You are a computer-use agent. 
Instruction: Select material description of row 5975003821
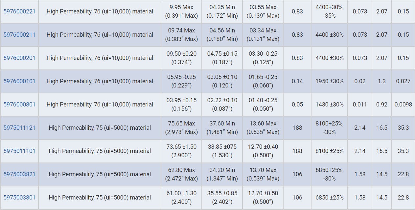pyautogui.click(x=100, y=174)
